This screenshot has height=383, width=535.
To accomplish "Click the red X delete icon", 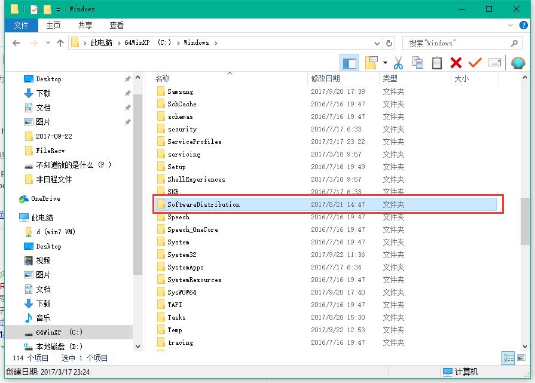I will point(455,62).
